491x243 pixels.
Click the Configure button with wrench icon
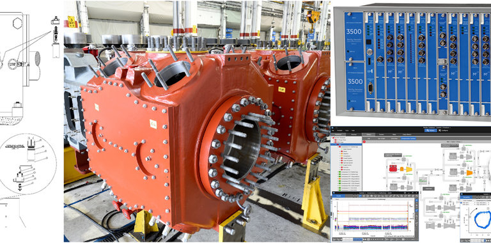(x=444, y=130)
